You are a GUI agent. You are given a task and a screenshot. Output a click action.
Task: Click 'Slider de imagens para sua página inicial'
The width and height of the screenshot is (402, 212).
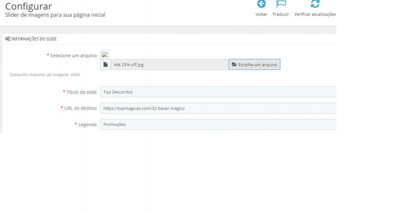pos(55,15)
